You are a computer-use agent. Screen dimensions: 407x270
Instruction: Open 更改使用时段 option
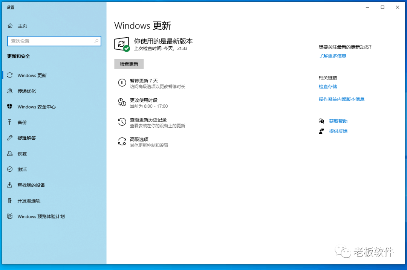click(x=144, y=100)
